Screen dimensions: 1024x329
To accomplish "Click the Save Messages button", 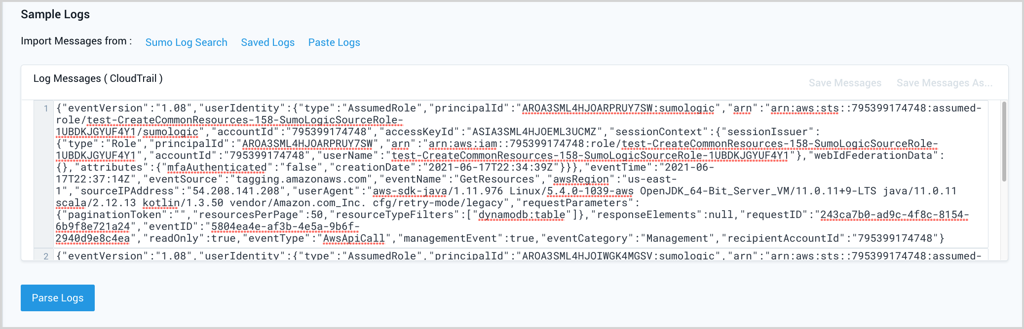I will tap(845, 83).
